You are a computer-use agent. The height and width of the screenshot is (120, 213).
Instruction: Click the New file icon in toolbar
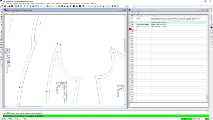tap(2, 6)
